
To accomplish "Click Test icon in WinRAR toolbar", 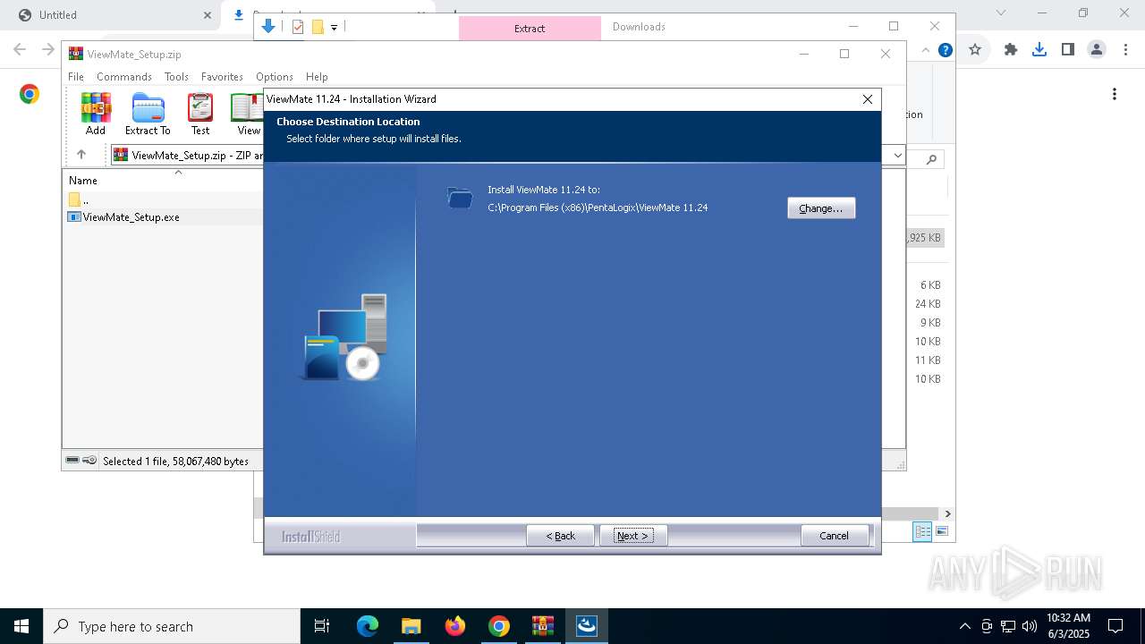I will [200, 114].
